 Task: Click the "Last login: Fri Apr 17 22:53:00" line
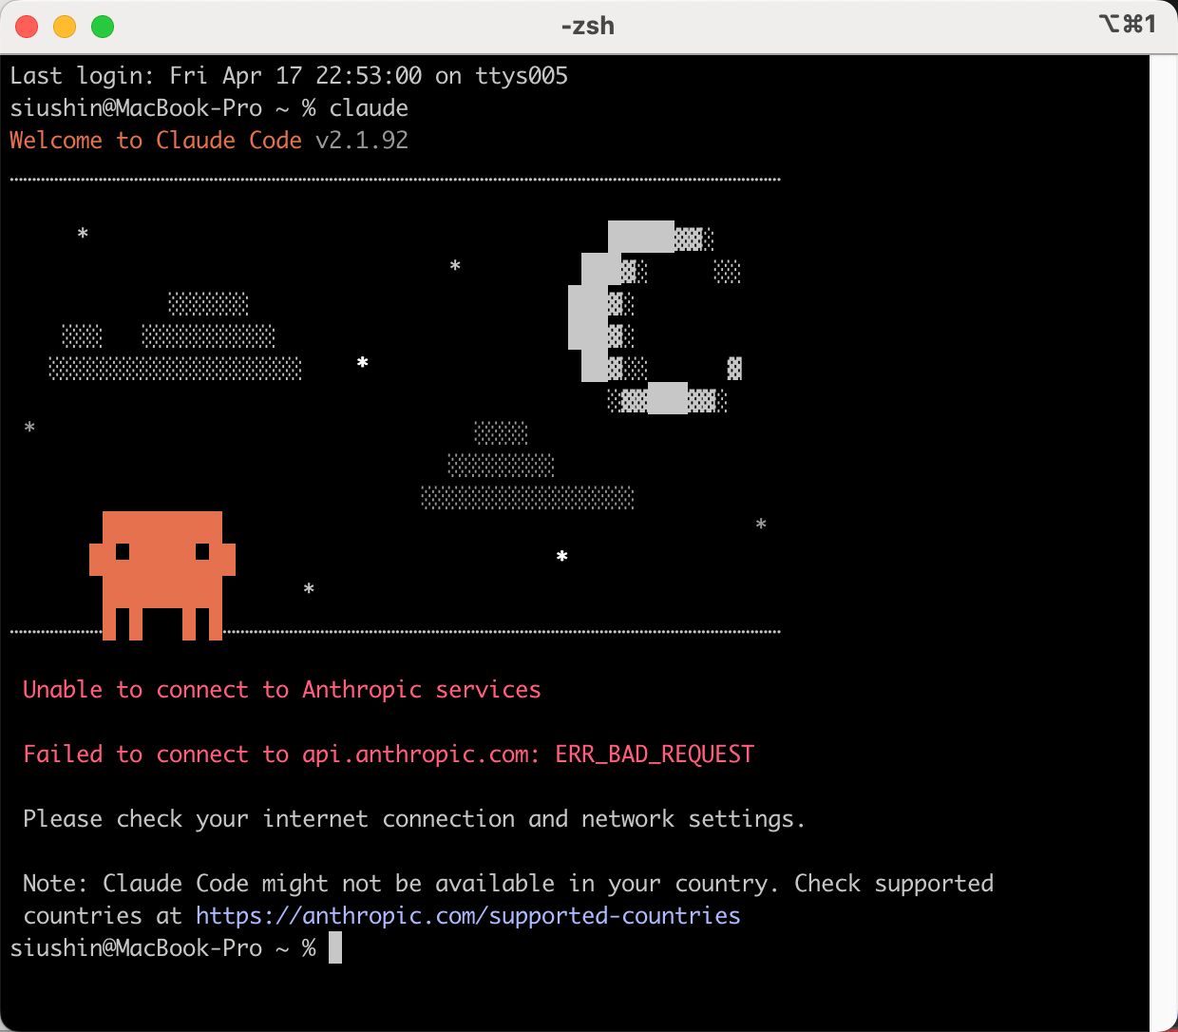coord(289,76)
